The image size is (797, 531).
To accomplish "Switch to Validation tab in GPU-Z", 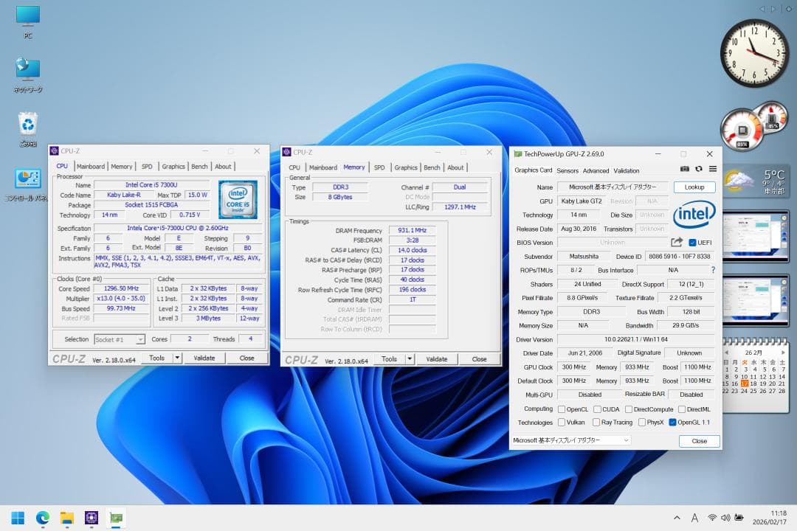I will point(627,171).
